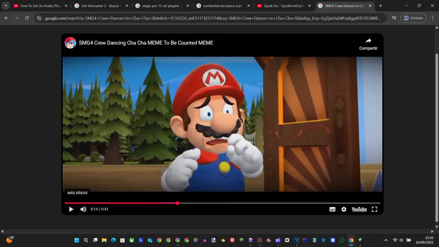Open the Xbox app from the taskbar
The height and width of the screenshot is (247, 439).
click(x=132, y=240)
